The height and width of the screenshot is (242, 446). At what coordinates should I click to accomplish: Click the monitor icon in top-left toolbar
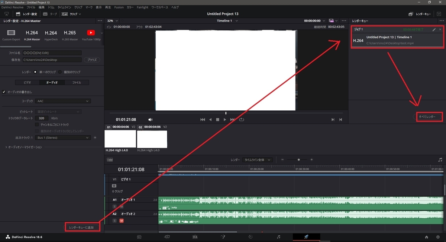pyautogui.click(x=6, y=14)
